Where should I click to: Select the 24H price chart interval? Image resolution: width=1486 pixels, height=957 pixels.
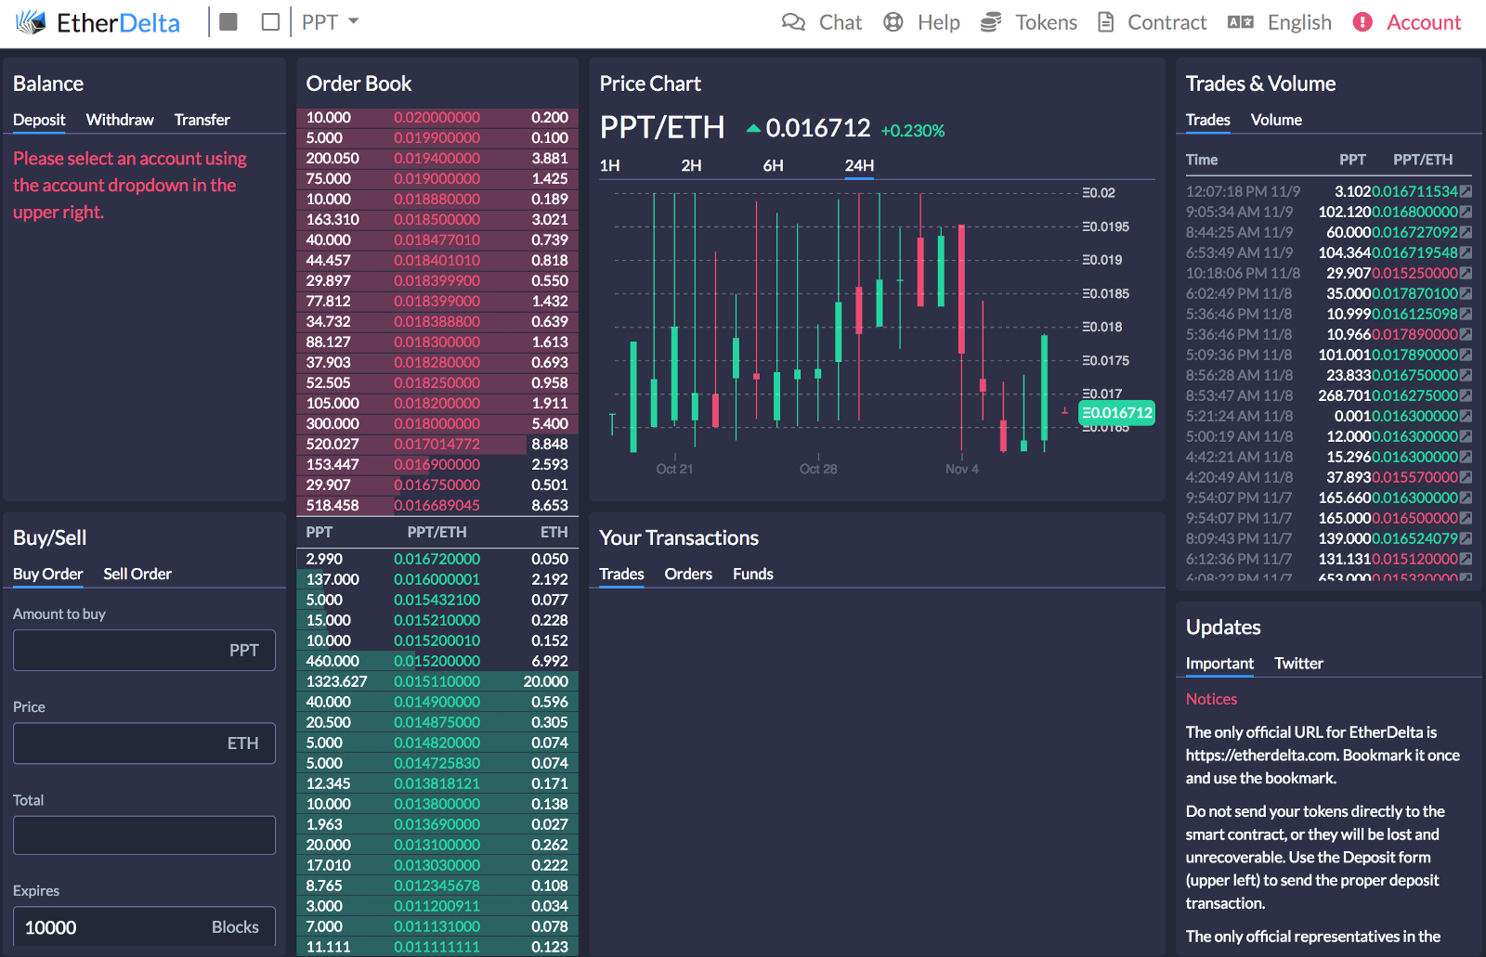(x=859, y=166)
